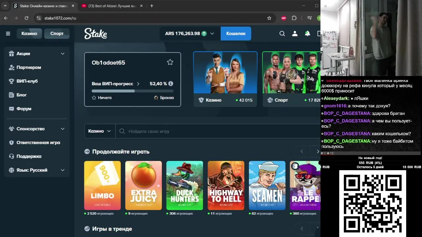This screenshot has width=422, height=237.
Task: Click the Кошелек wallet button
Action: [236, 34]
